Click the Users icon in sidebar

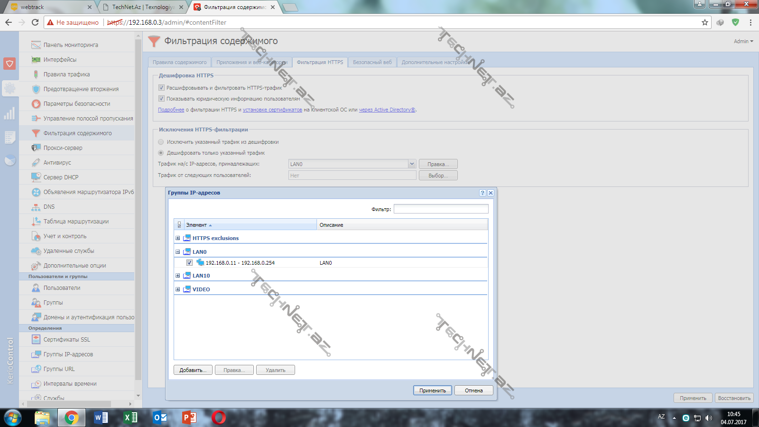pos(36,288)
